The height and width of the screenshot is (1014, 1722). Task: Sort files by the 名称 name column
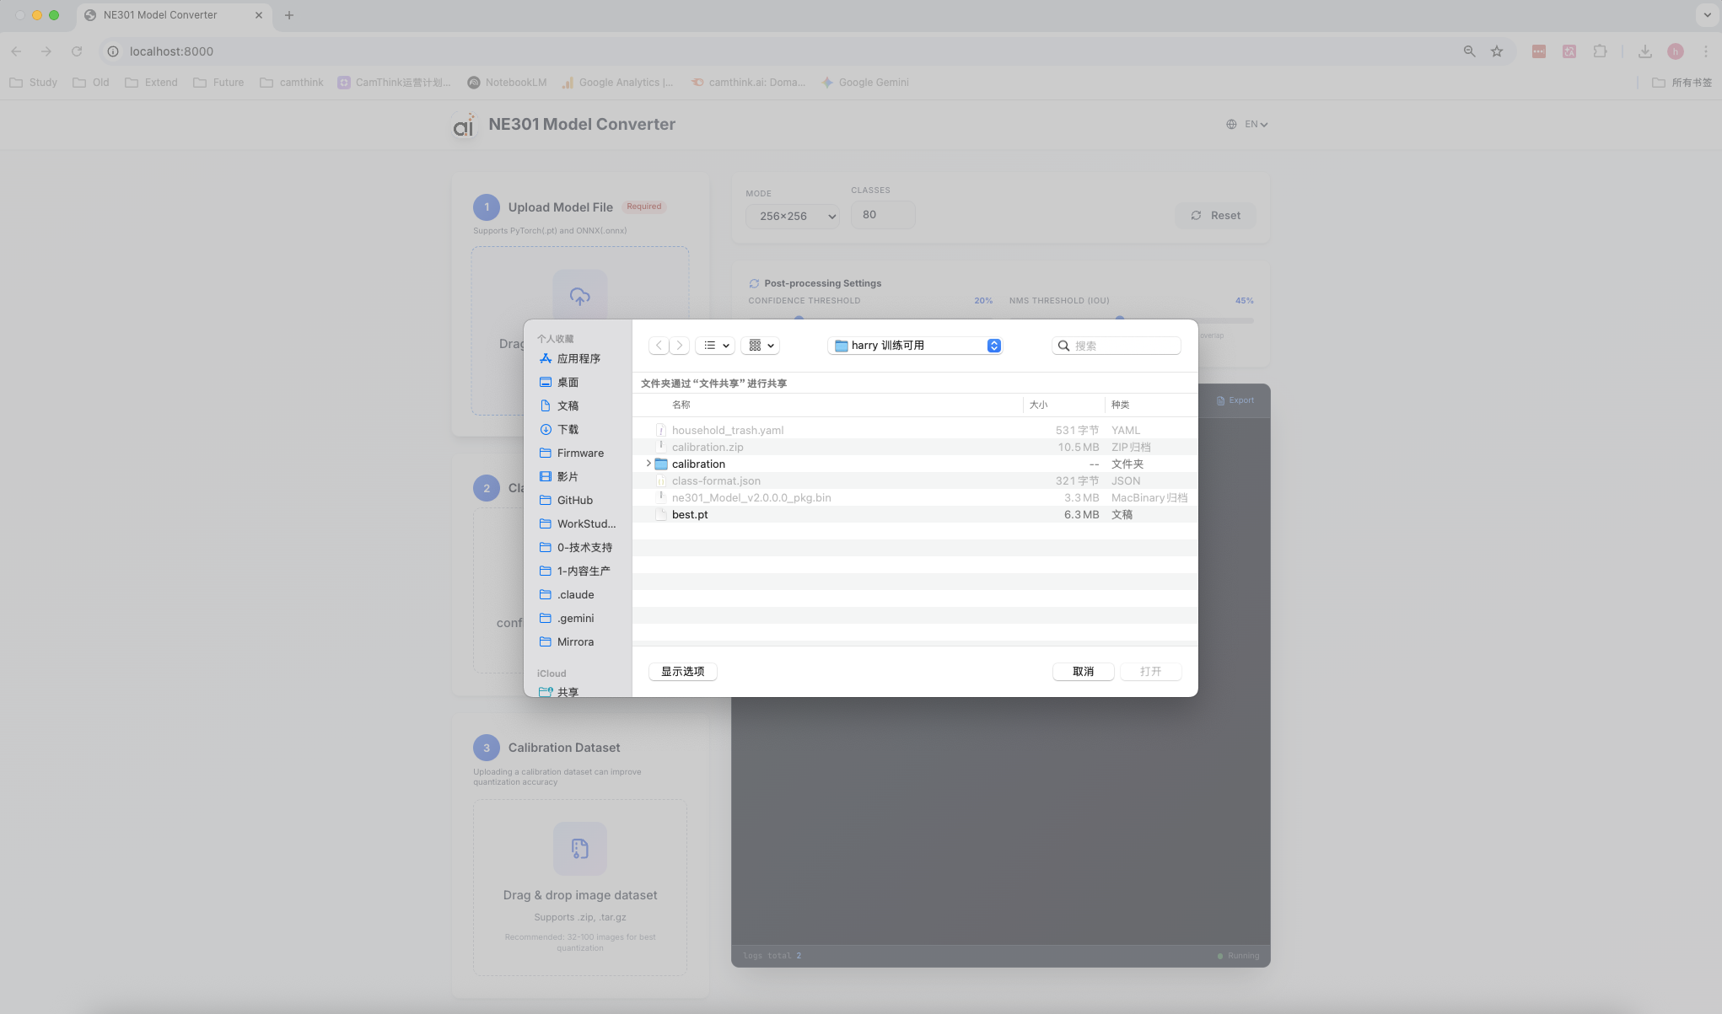(681, 405)
